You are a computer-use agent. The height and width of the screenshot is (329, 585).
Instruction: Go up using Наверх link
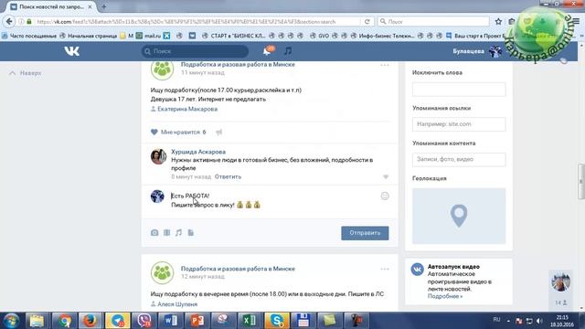(x=26, y=73)
